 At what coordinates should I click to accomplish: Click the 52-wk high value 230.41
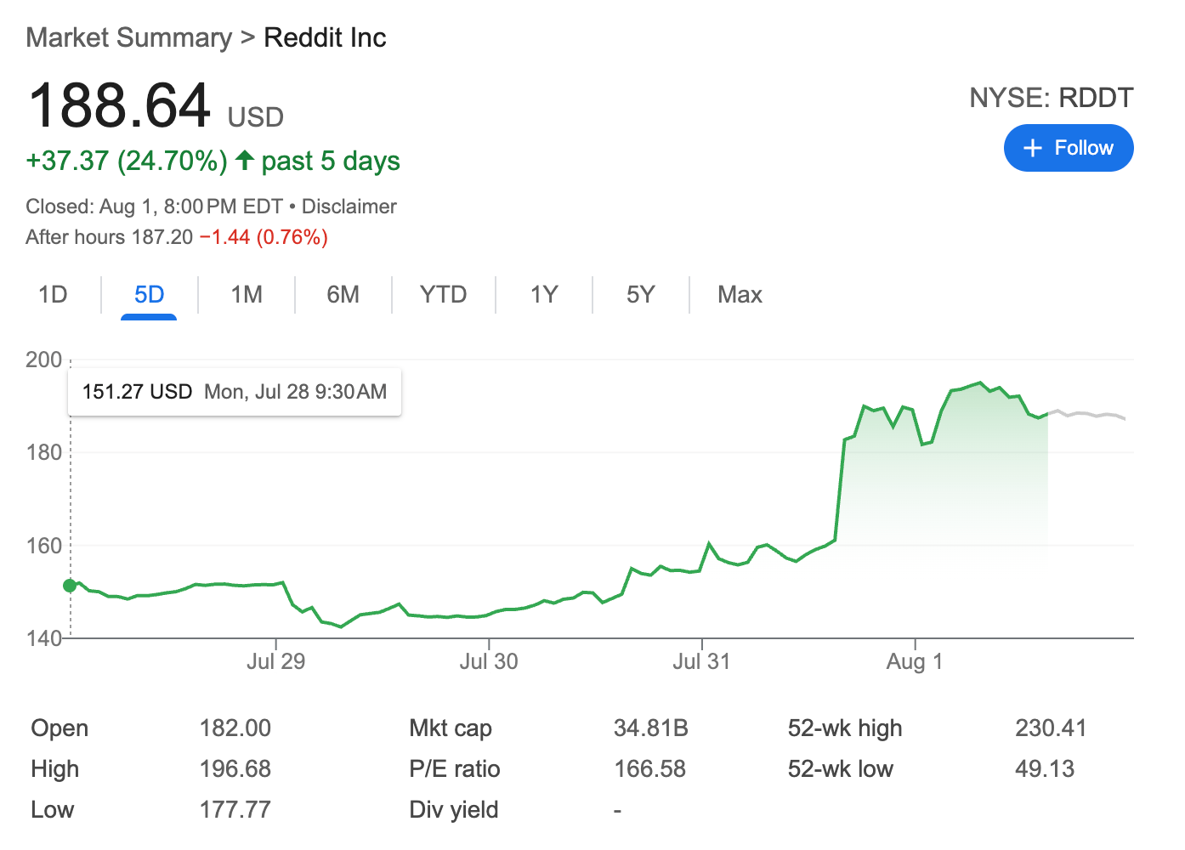pyautogui.click(x=1052, y=728)
